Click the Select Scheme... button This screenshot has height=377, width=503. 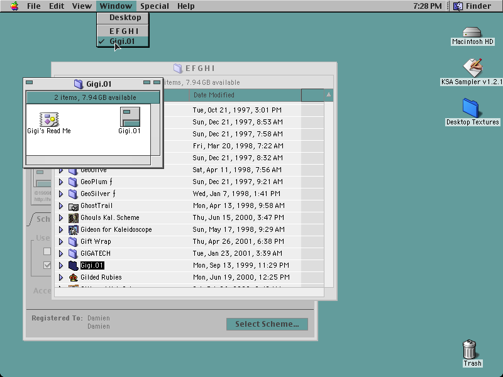[x=267, y=324]
